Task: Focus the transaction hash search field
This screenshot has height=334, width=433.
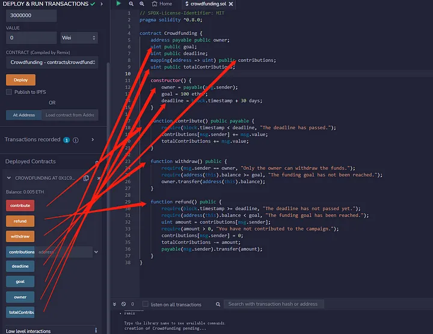Action: (274, 304)
